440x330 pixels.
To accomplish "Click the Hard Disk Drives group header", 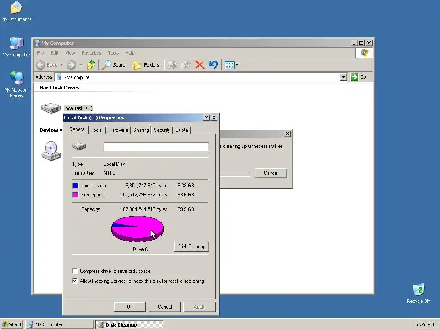I will (59, 88).
